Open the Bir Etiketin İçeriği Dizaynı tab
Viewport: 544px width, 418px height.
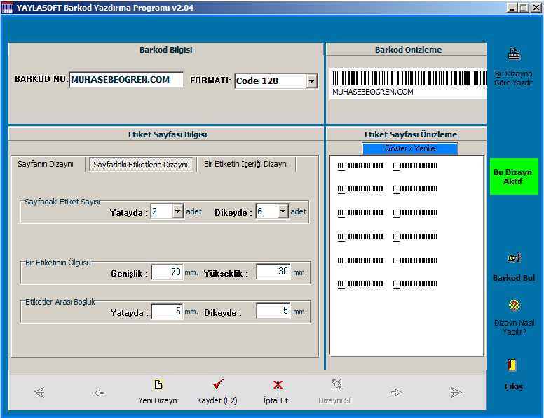[246, 164]
